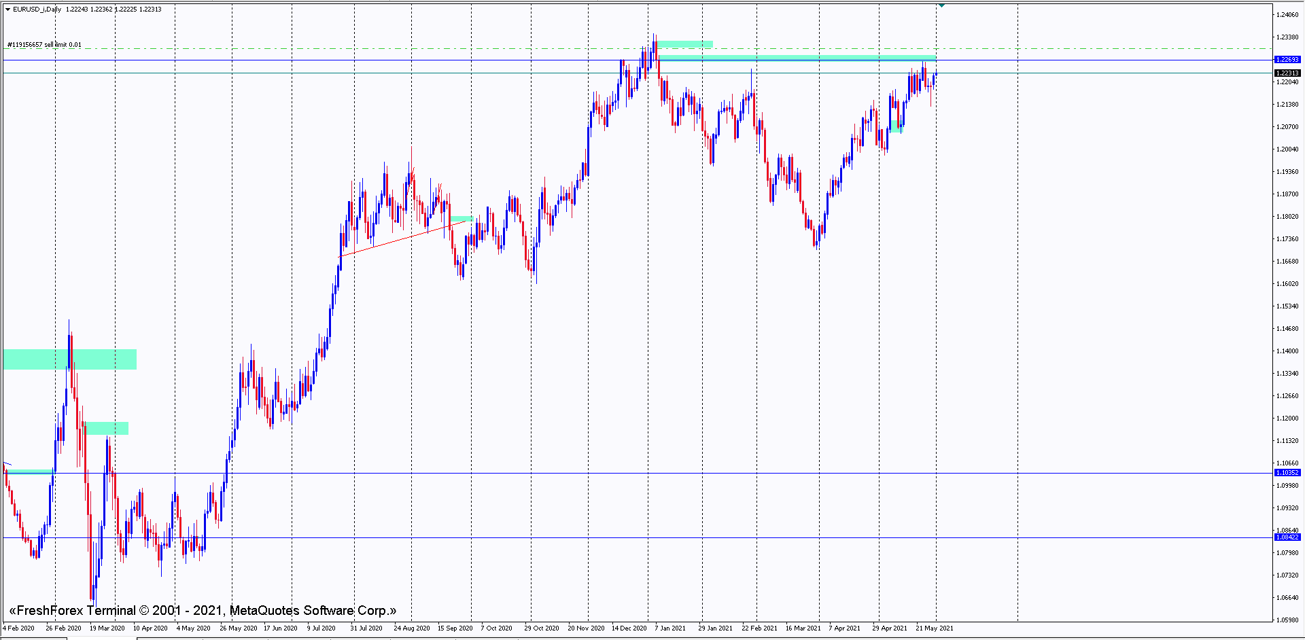Click the 1.24060 value on price scale
This screenshot has width=1305, height=640.
(1287, 15)
